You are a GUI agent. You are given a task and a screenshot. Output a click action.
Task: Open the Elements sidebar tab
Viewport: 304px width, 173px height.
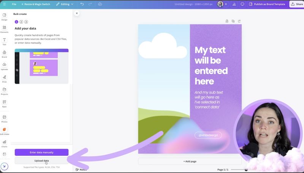tap(4, 29)
